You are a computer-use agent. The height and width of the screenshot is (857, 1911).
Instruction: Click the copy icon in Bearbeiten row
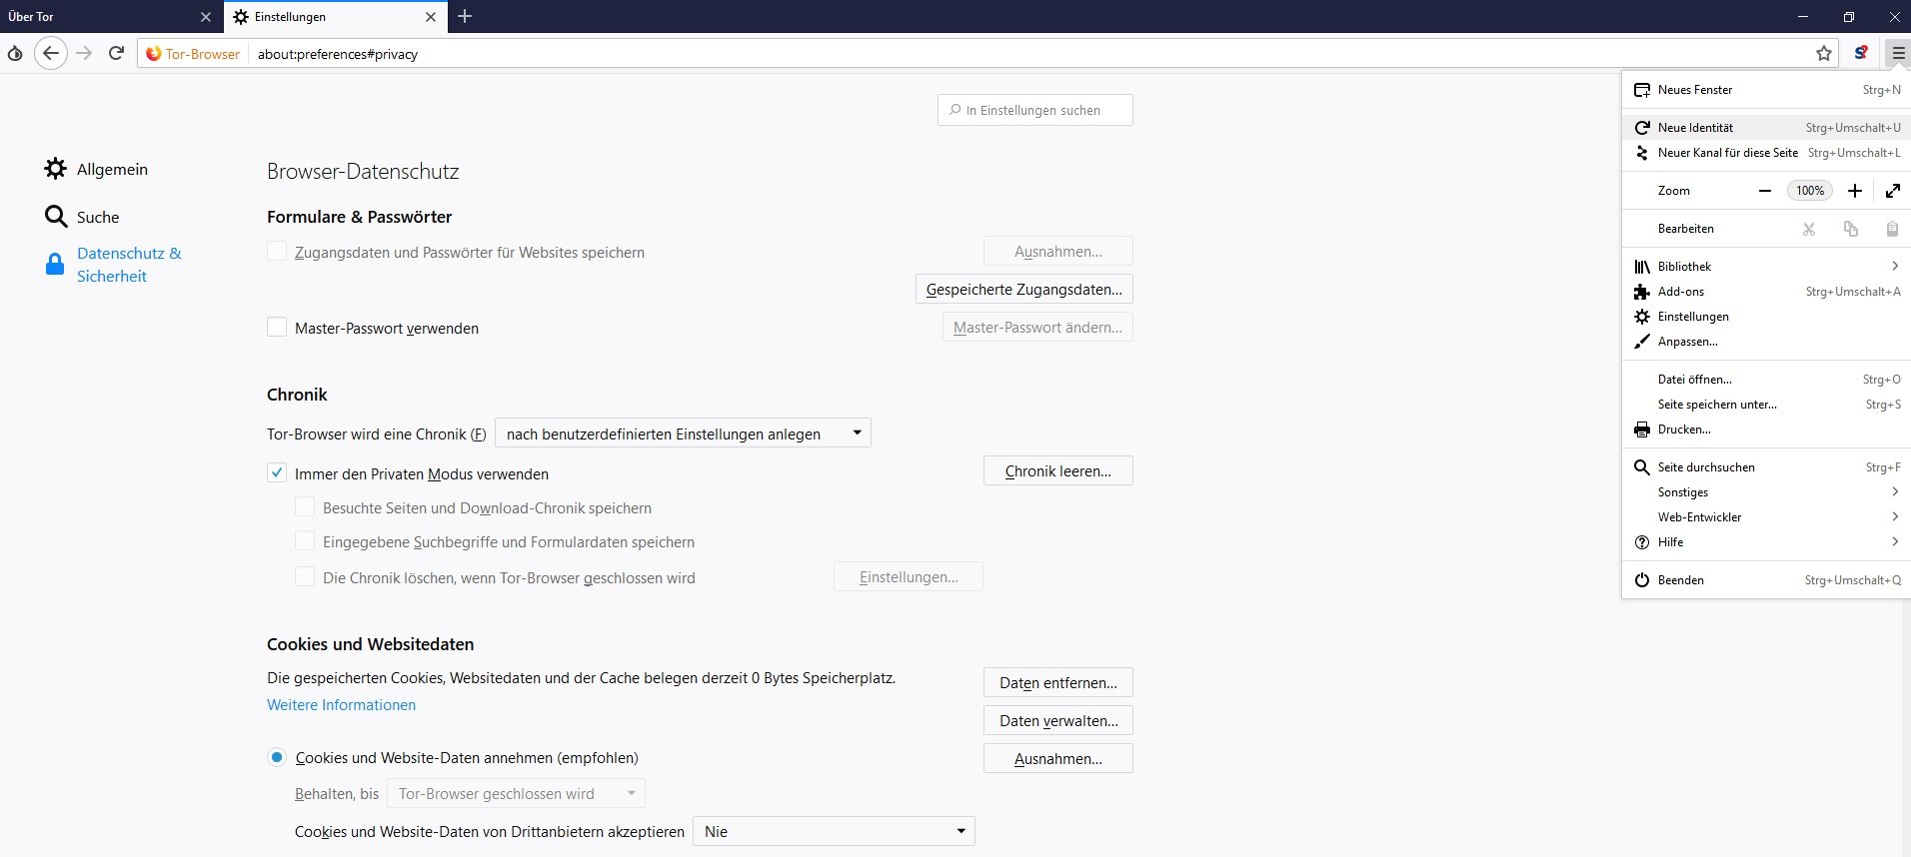tap(1851, 229)
